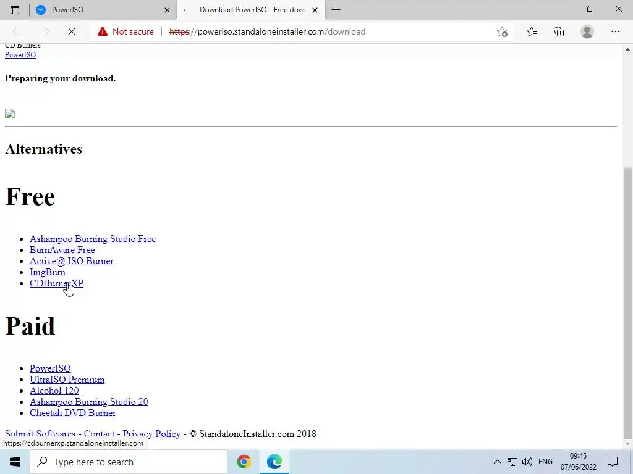Viewport: 633px width, 474px height.
Task: Open the ImgBurn link
Action: point(47,272)
